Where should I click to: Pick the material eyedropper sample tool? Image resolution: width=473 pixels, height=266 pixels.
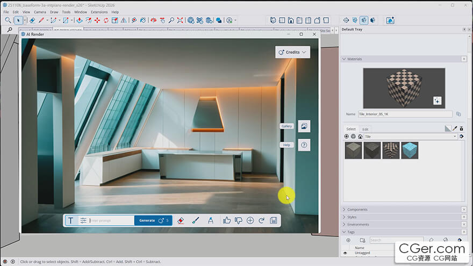click(454, 128)
